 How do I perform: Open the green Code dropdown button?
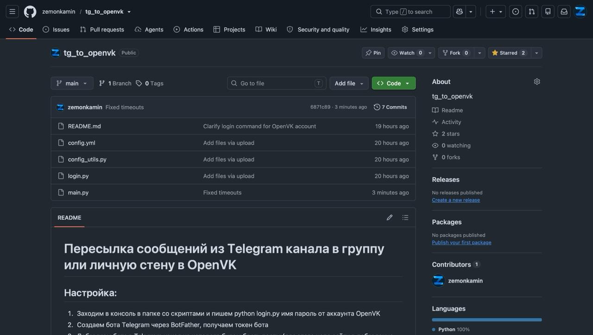(x=394, y=83)
